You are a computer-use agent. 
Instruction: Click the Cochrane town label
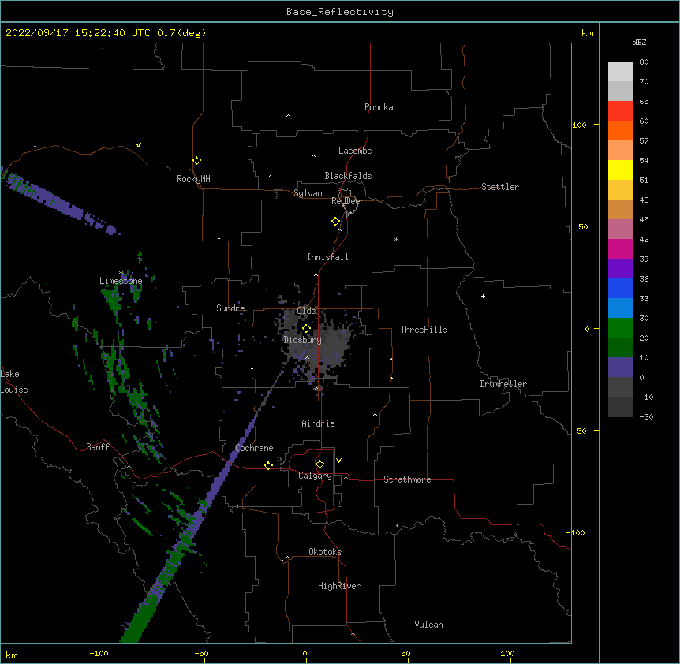click(x=254, y=448)
